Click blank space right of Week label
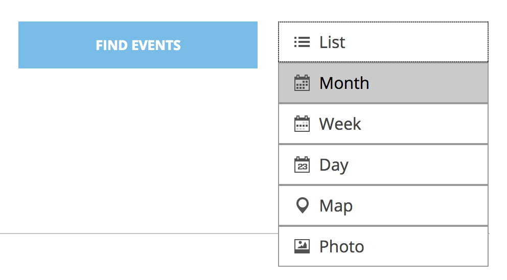Screen dimensions: 507x280 [429, 124]
